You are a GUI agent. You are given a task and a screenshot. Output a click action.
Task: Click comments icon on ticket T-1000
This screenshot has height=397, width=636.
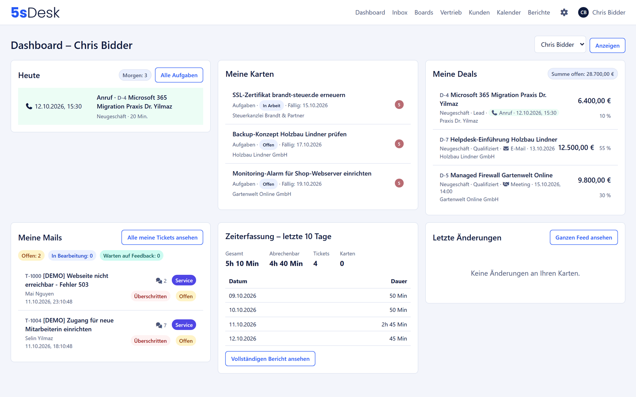(x=159, y=281)
